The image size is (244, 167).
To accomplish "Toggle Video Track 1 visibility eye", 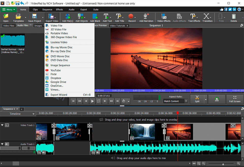I will (x=7, y=125).
